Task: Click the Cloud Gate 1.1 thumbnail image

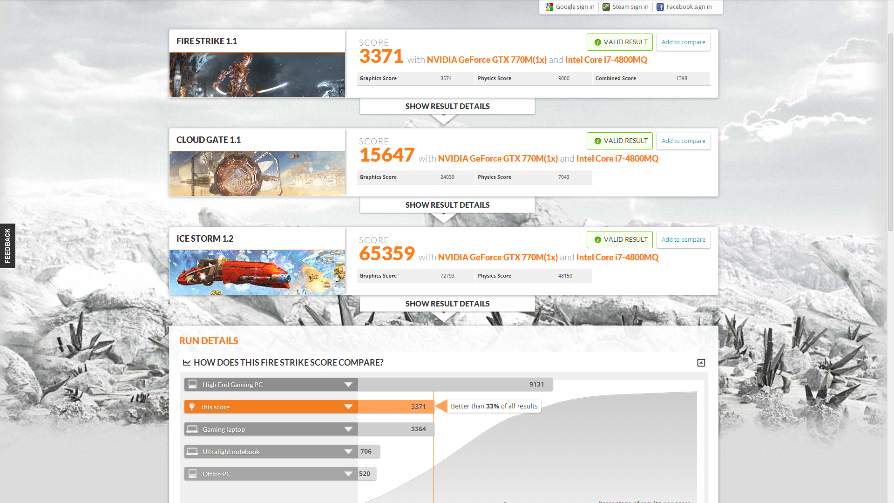Action: 257,174
